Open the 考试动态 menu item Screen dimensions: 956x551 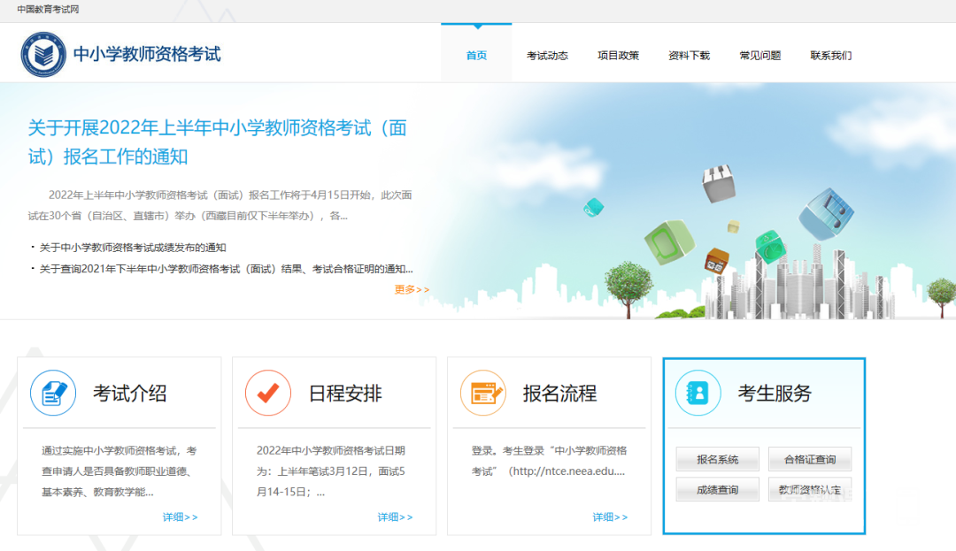click(547, 56)
